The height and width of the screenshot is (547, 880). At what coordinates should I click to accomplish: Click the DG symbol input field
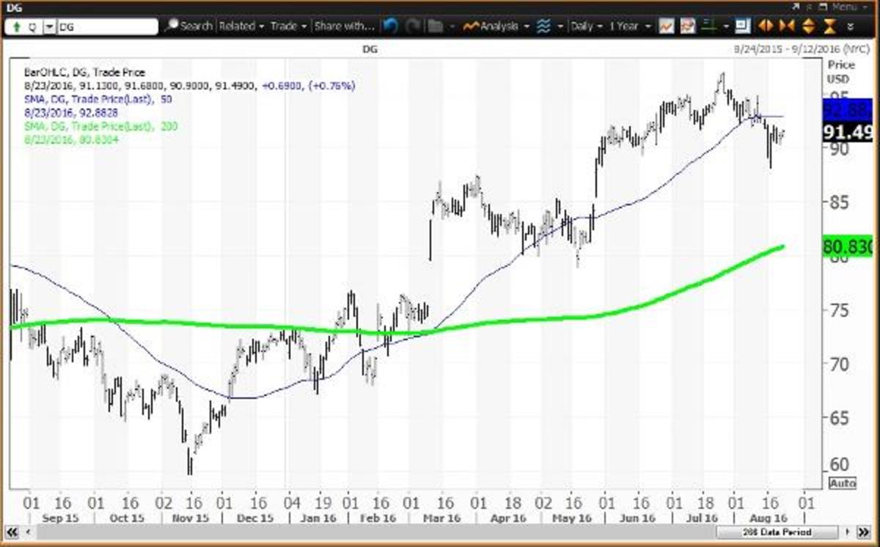click(107, 26)
